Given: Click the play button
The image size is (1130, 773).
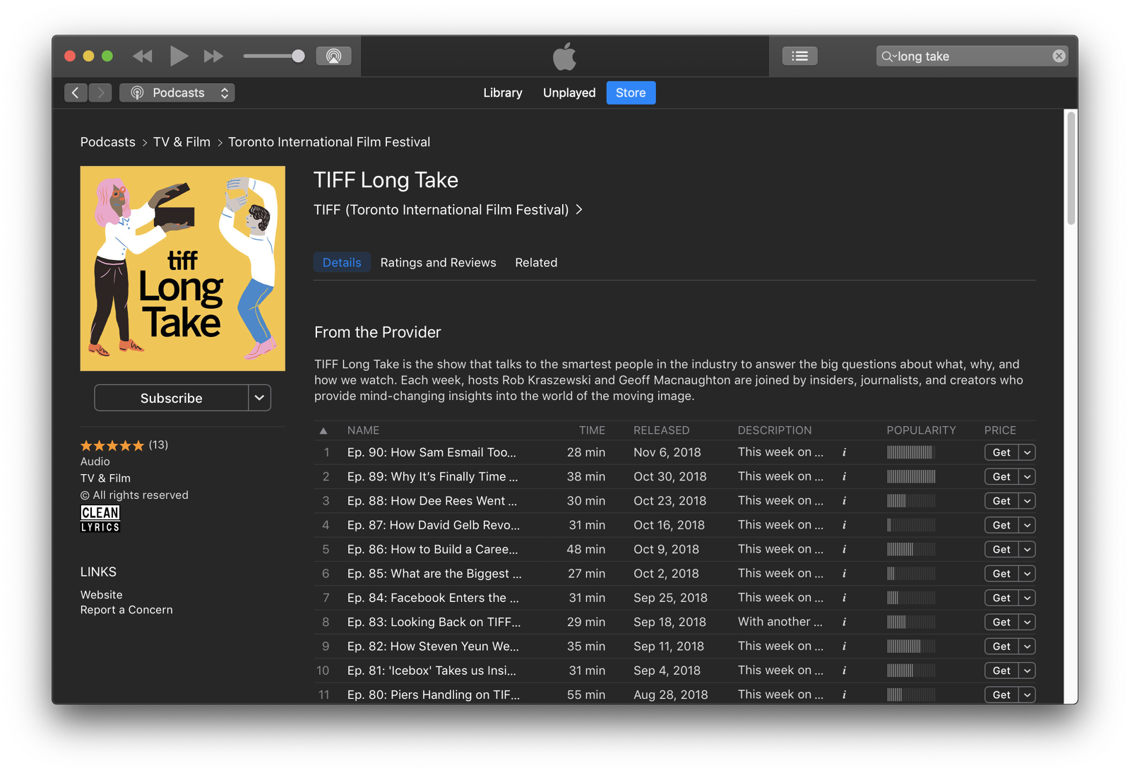Looking at the screenshot, I should tap(179, 56).
